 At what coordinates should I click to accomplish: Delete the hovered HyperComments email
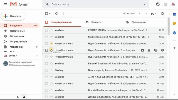[x=149, y=50]
